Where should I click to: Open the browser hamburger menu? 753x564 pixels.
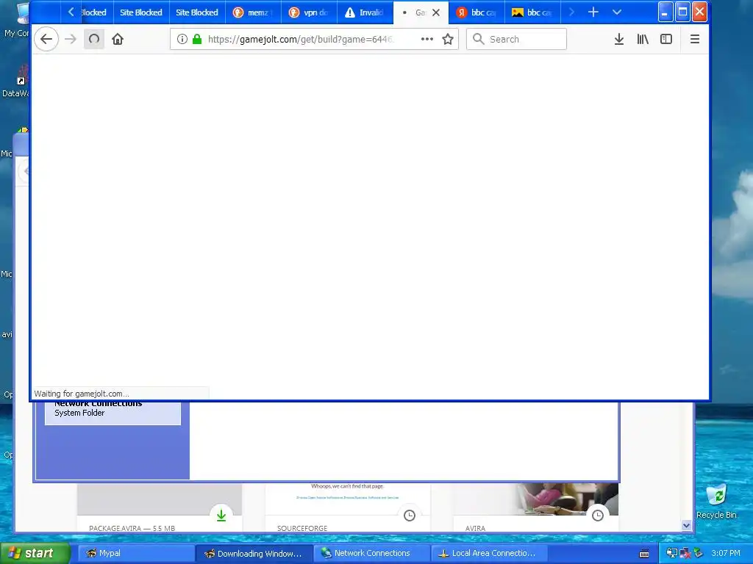(694, 40)
